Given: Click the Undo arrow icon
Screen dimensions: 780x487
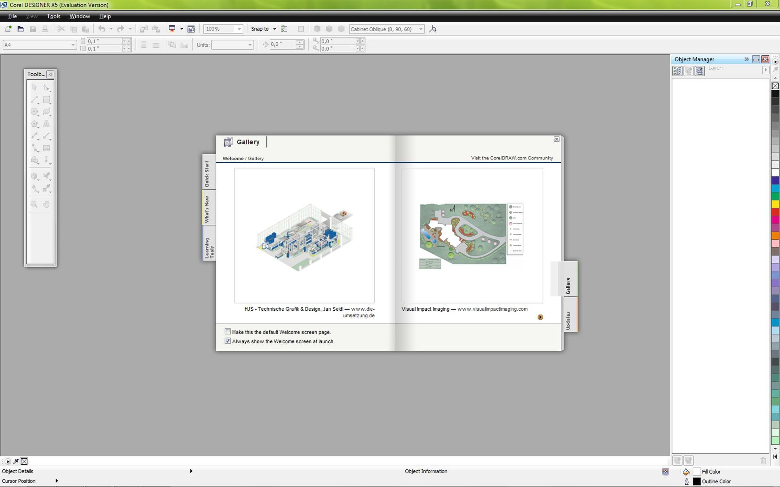Looking at the screenshot, I should [x=102, y=29].
